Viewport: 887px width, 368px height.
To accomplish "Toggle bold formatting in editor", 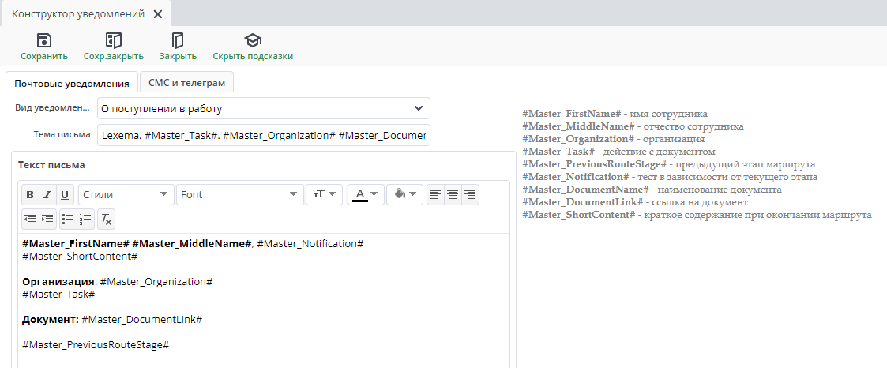I will 30,194.
